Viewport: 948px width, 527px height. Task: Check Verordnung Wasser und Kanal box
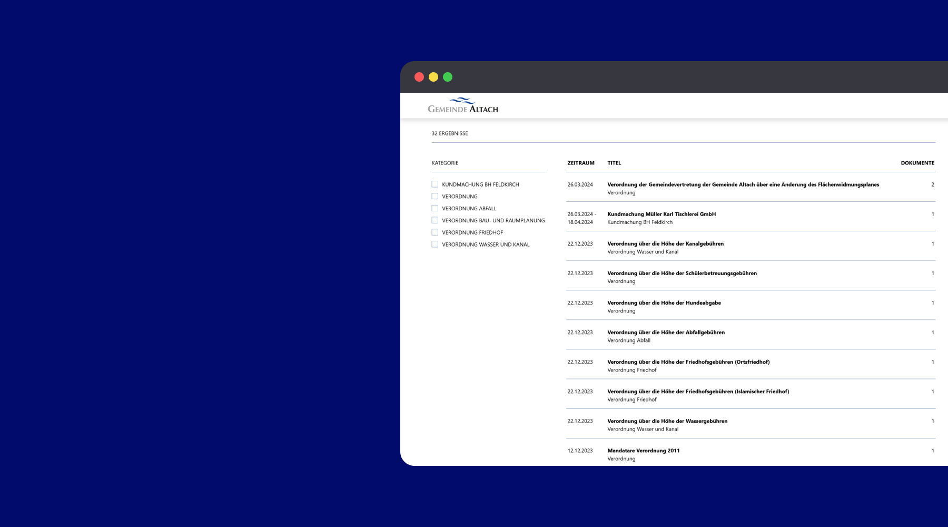point(435,245)
